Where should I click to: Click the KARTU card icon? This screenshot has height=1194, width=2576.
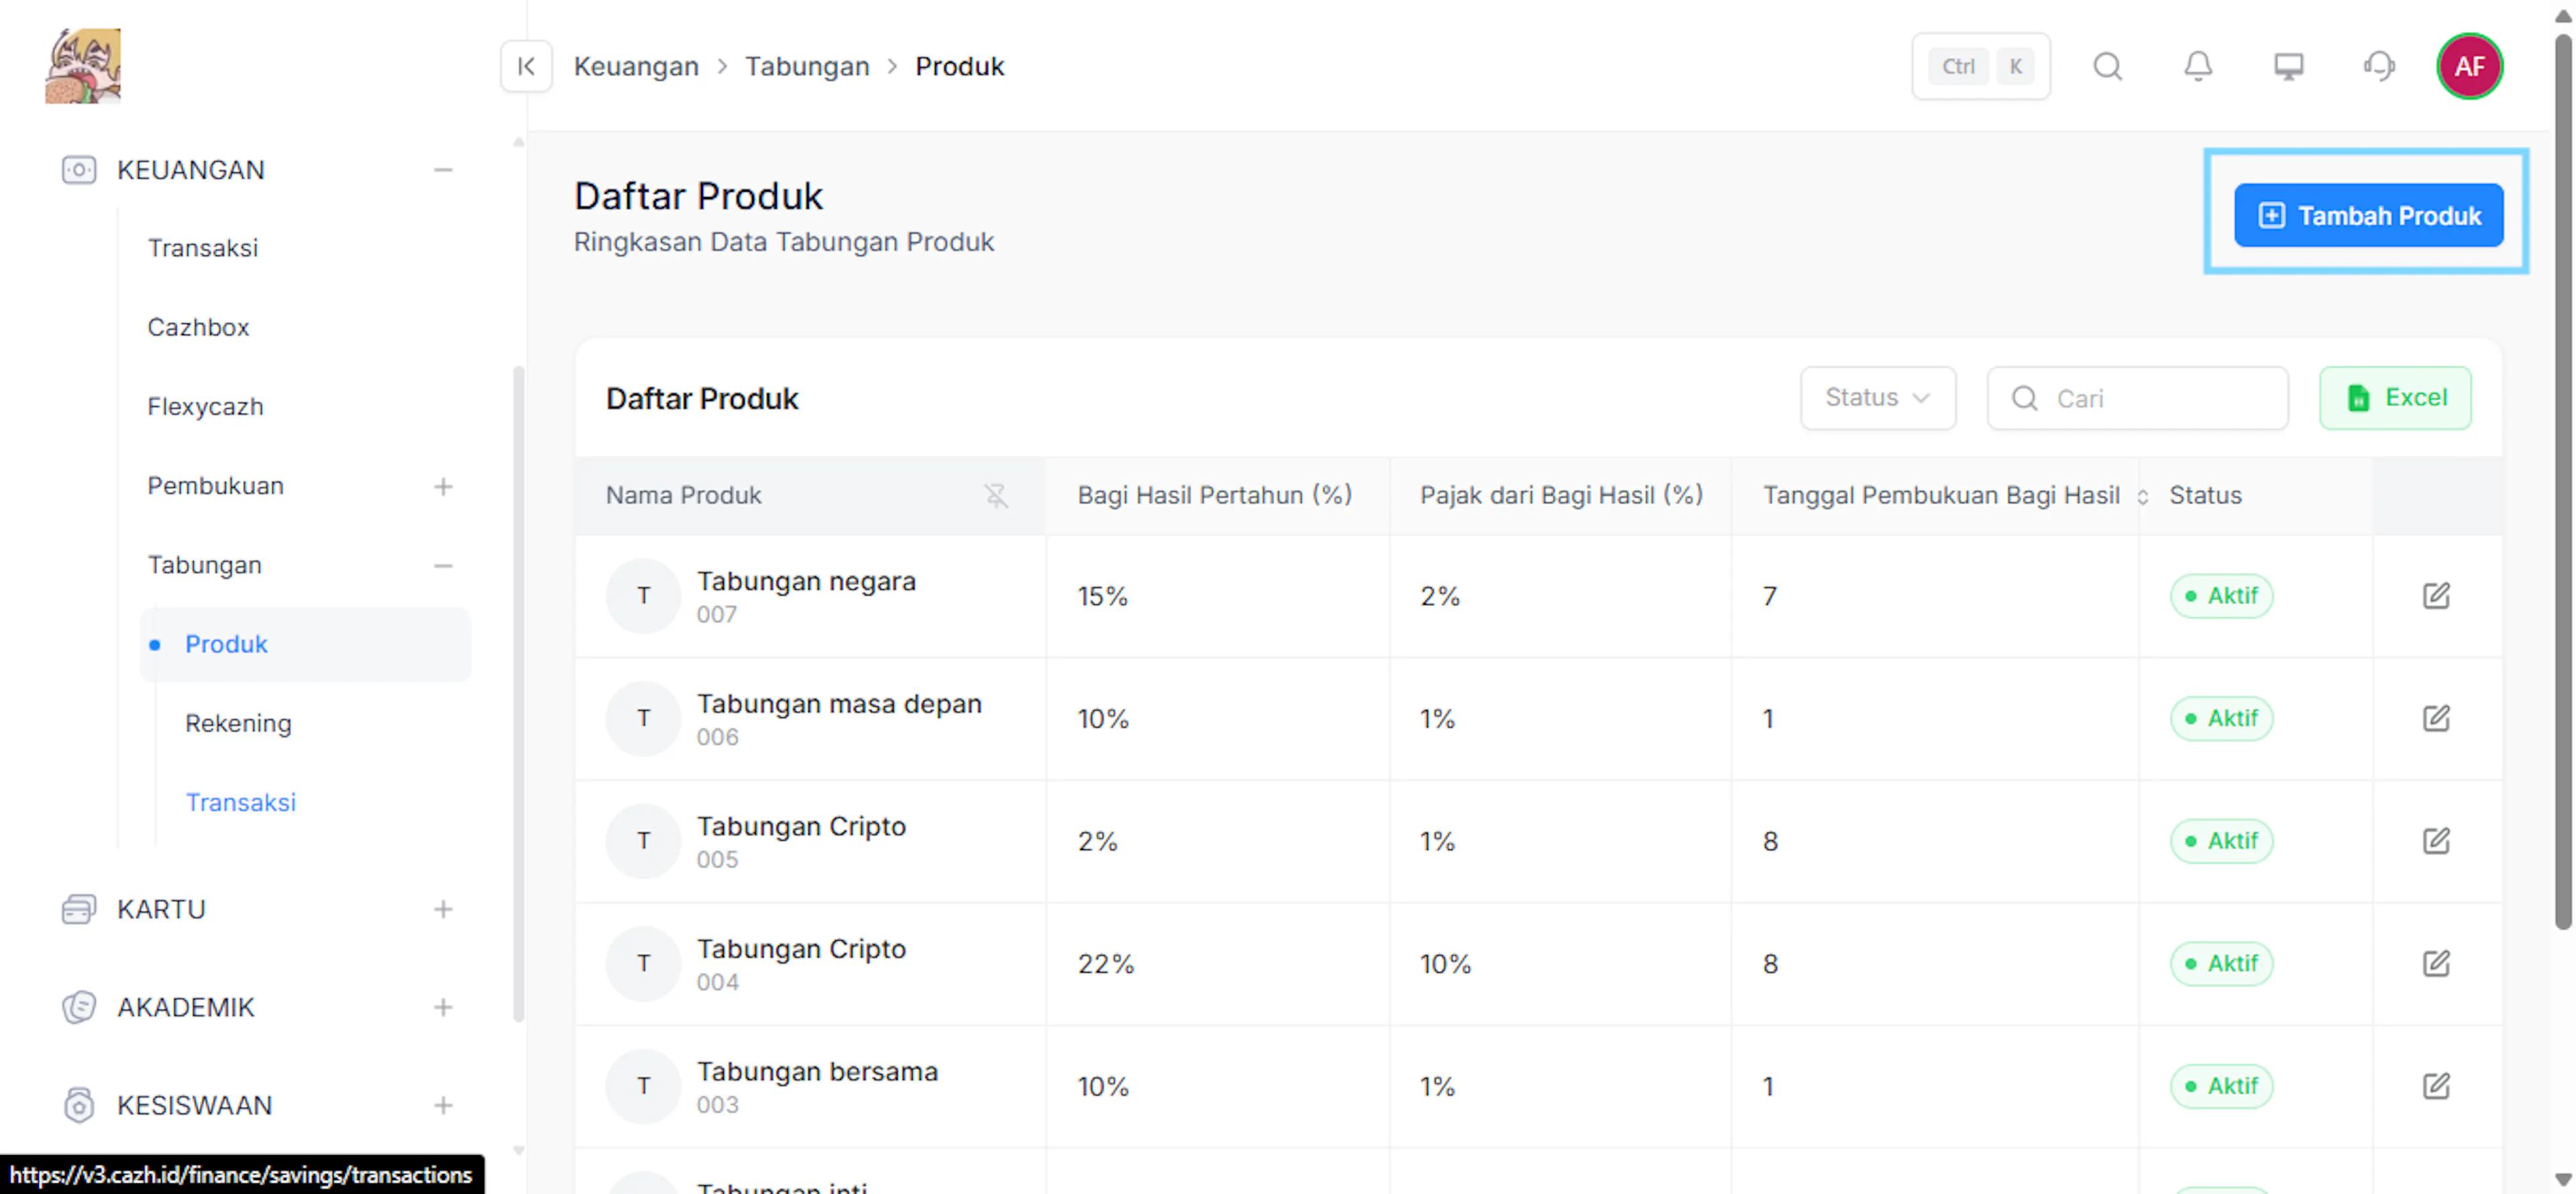tap(79, 909)
